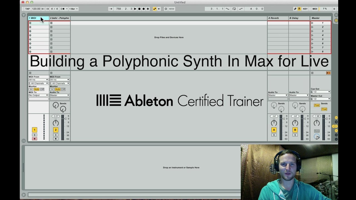Solo the B Delay return track
The image size is (356, 200).
(295, 135)
